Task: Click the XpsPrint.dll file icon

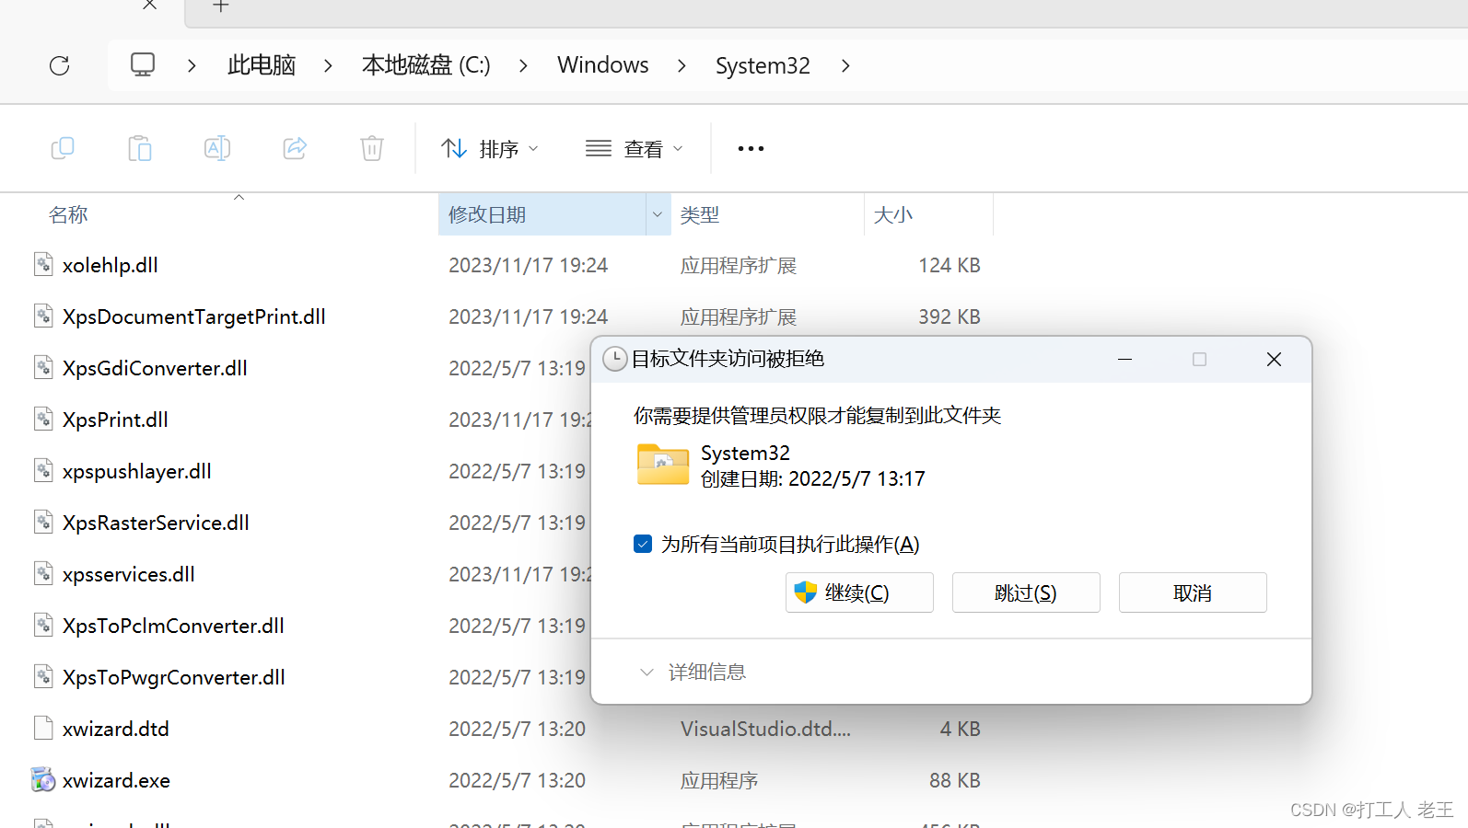Action: (x=43, y=420)
